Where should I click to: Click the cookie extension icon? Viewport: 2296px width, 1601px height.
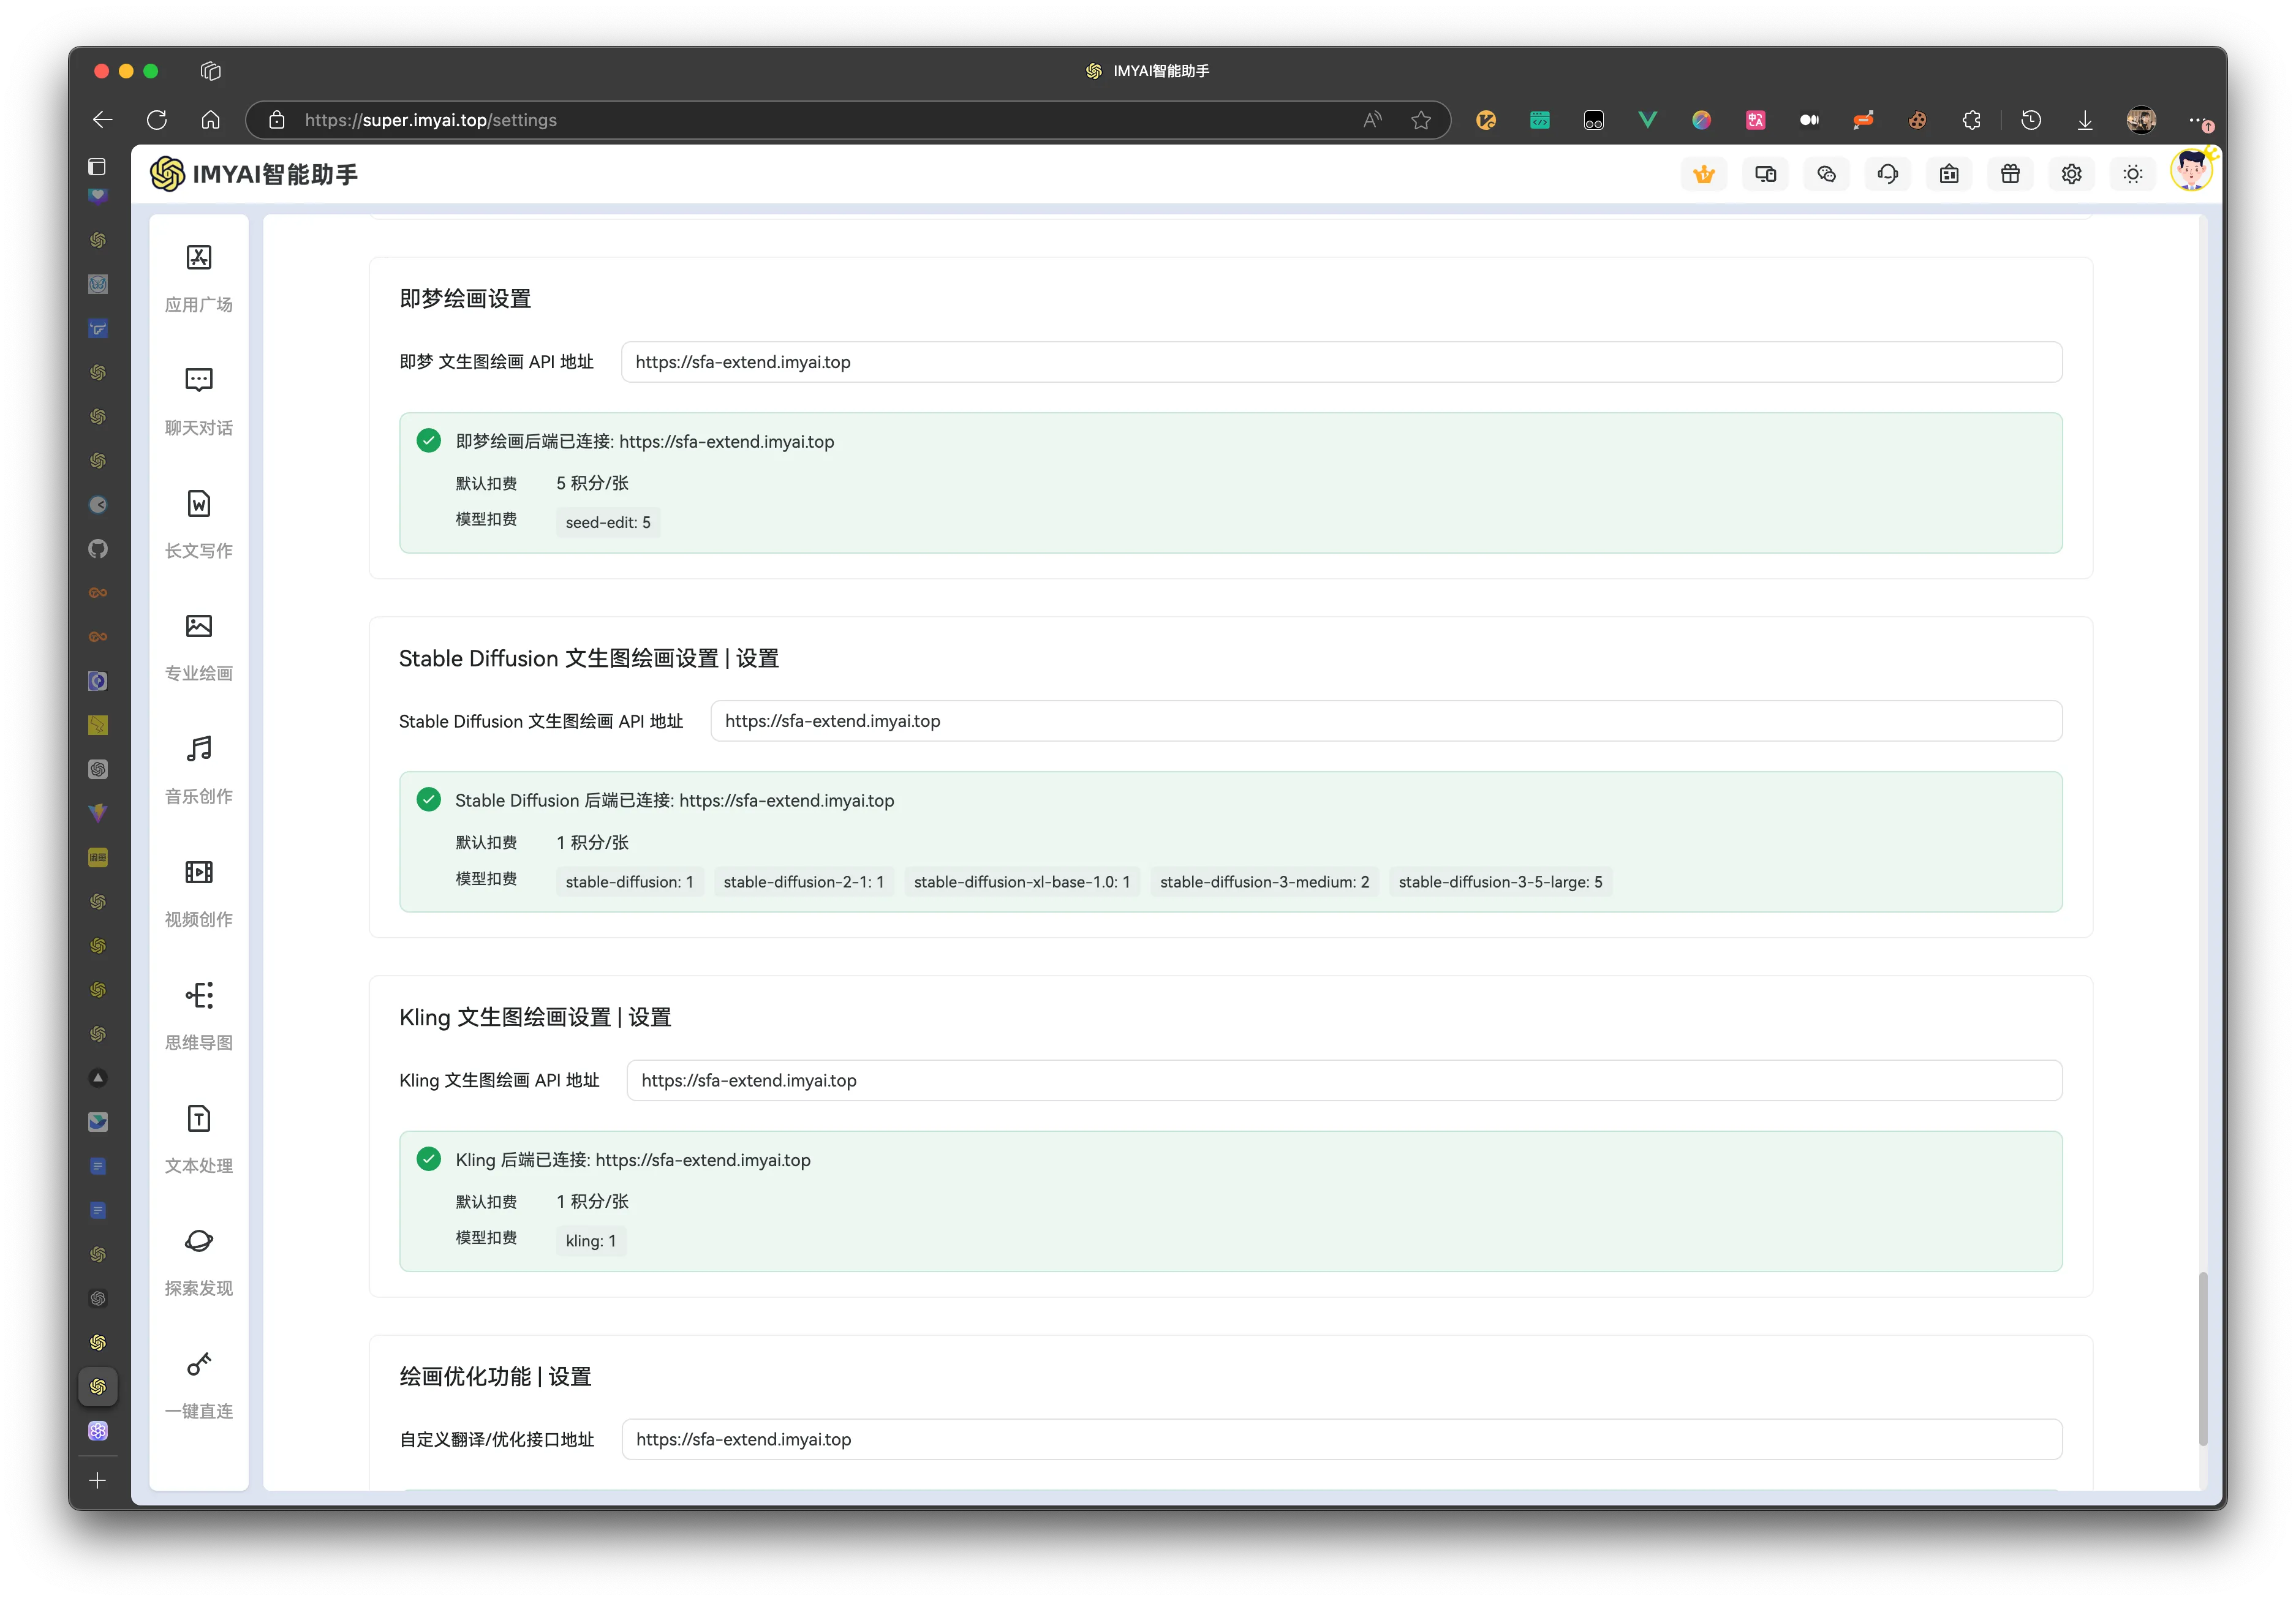(1917, 120)
